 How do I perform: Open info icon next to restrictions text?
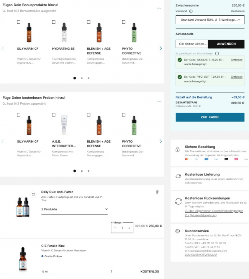click(217, 54)
